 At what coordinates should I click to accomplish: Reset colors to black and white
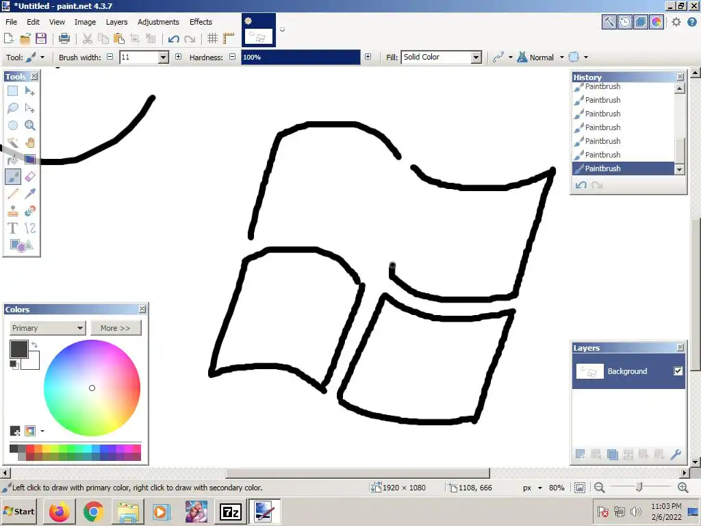coord(14,365)
